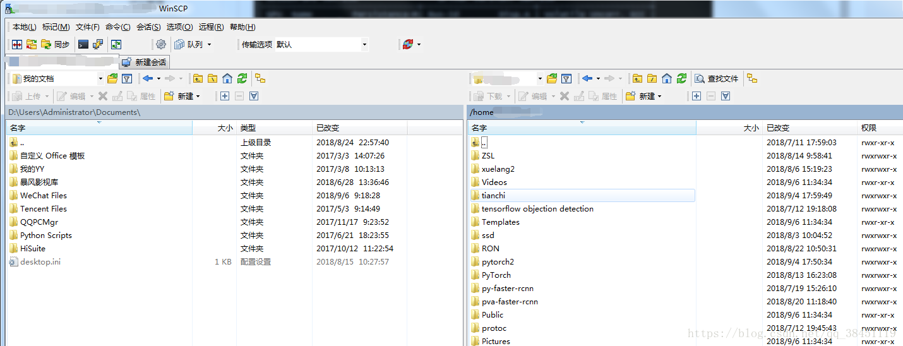This screenshot has width=903, height=346.
Task: Click green refresh icon in remote panel toolbar
Action: (x=682, y=78)
